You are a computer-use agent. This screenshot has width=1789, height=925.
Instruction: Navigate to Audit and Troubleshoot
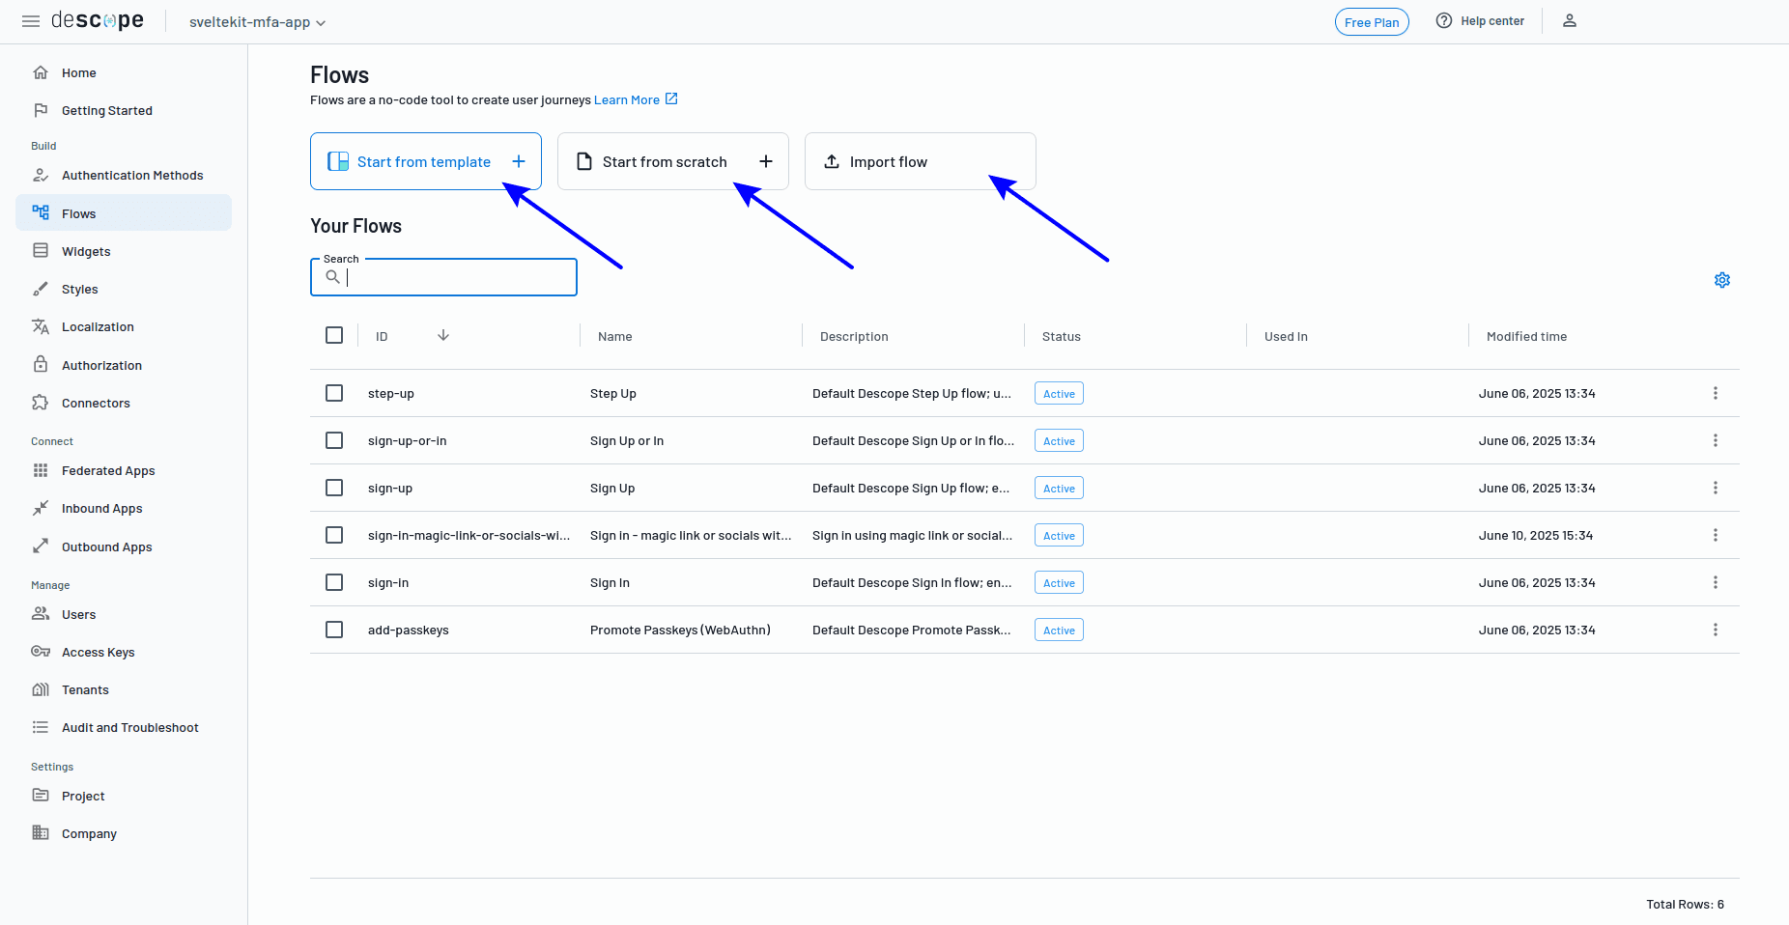pyautogui.click(x=129, y=727)
